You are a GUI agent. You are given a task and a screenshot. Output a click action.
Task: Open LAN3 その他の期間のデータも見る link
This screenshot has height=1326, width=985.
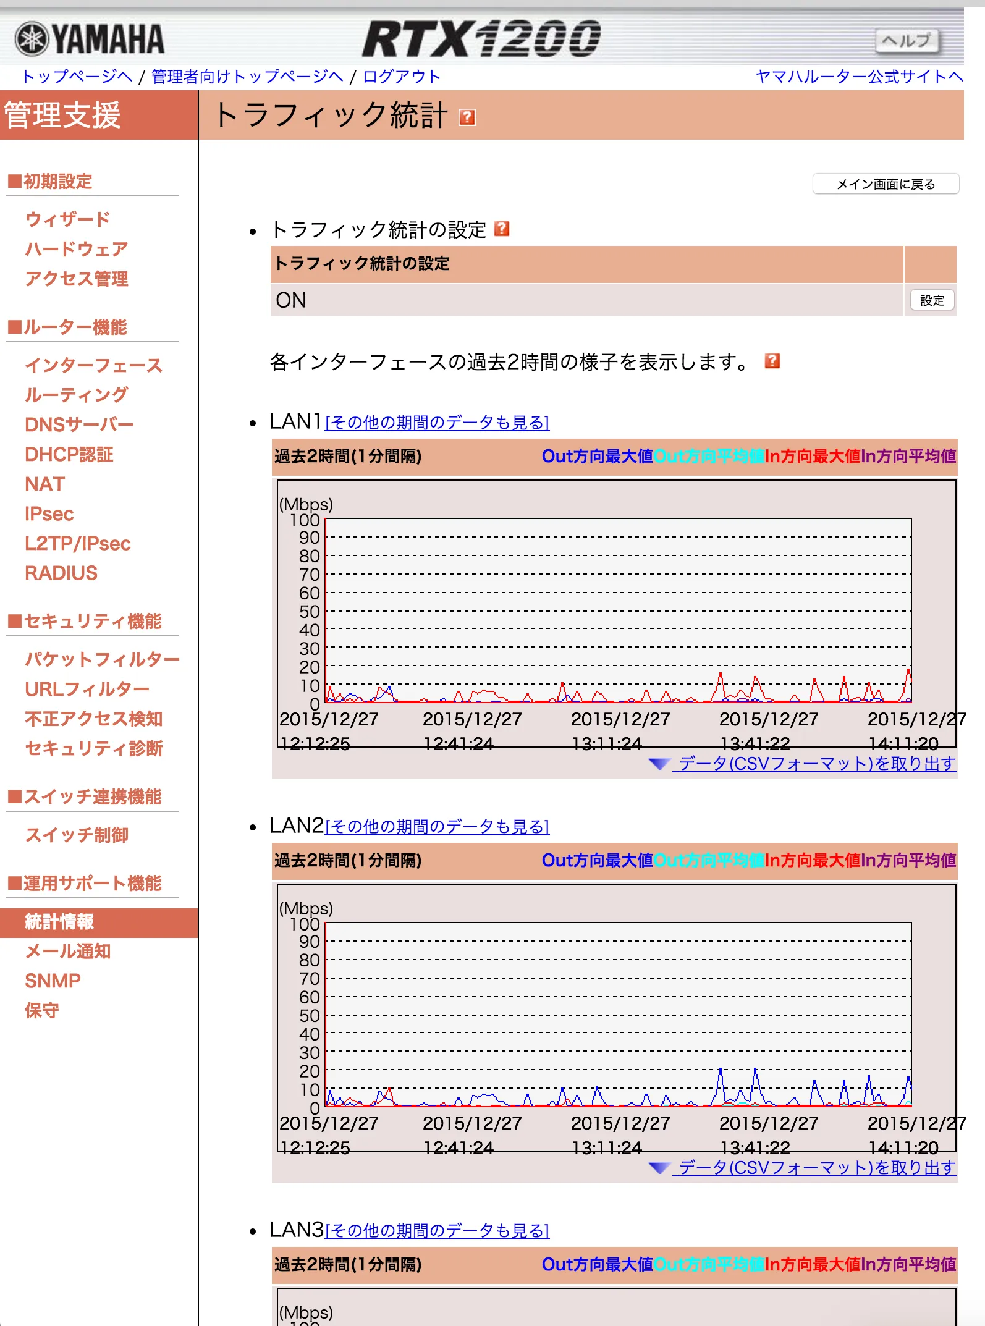point(437,1231)
